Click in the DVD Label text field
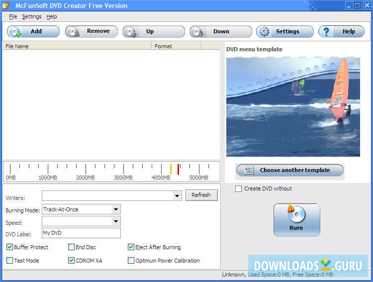This screenshot has height=282, width=373. [81, 233]
